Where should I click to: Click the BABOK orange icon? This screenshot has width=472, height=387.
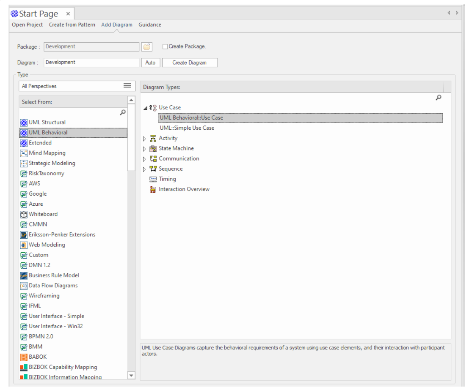pos(23,357)
